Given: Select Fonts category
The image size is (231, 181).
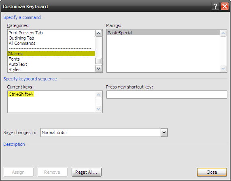Looking at the screenshot, I should 14,59.
